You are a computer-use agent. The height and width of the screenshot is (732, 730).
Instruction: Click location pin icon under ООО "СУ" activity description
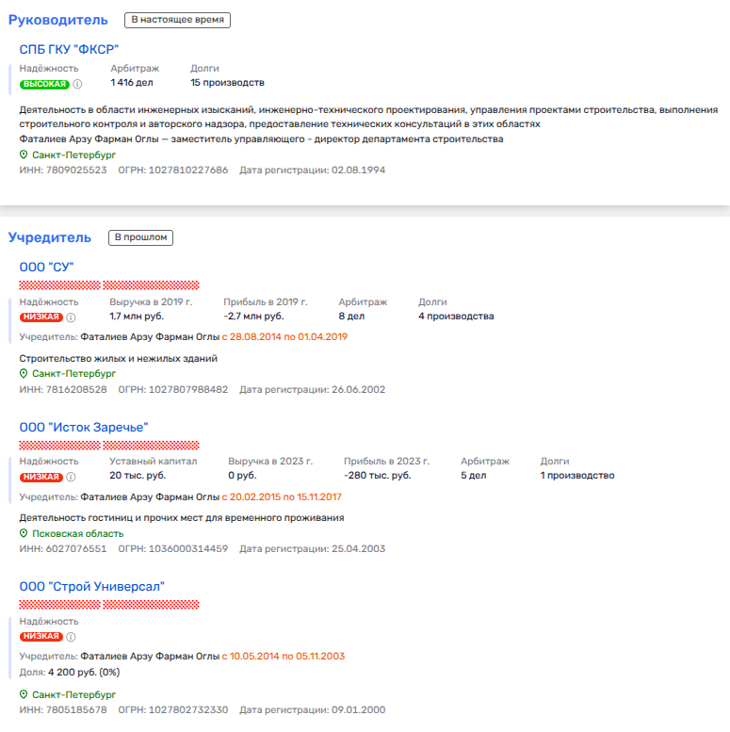point(24,374)
